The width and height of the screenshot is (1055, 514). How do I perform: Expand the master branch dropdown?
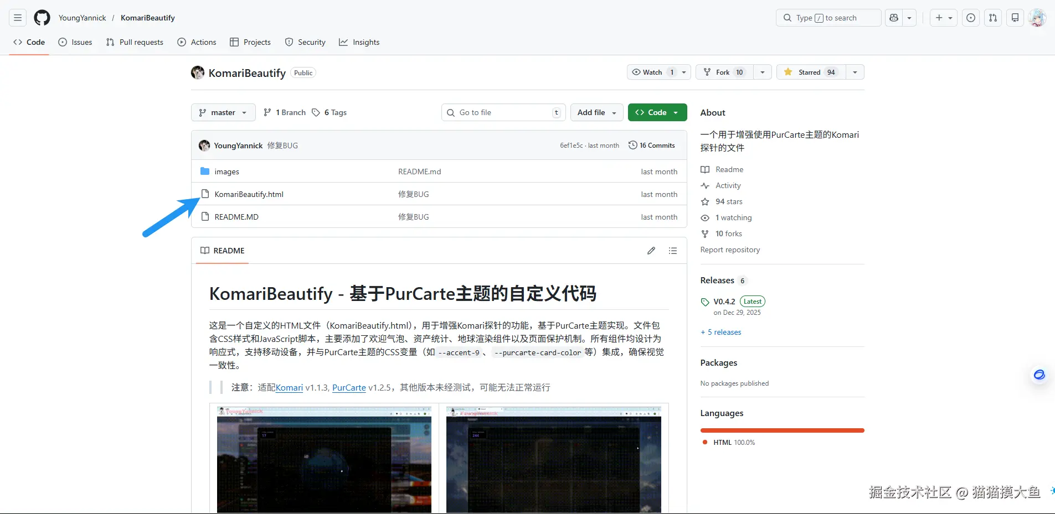pyautogui.click(x=223, y=112)
